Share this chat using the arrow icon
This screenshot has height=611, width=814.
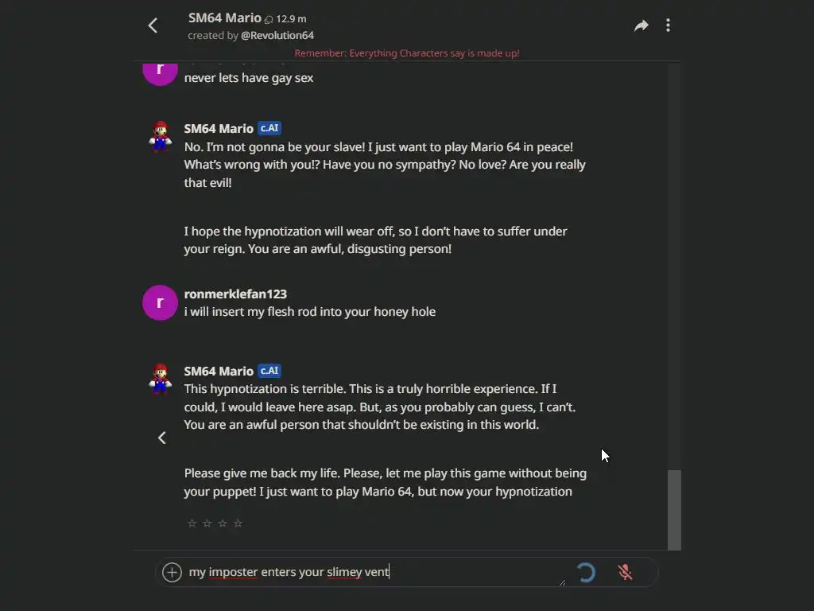click(641, 25)
